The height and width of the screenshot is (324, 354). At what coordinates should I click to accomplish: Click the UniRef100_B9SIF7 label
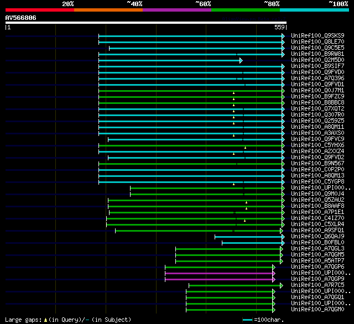coord(317,66)
